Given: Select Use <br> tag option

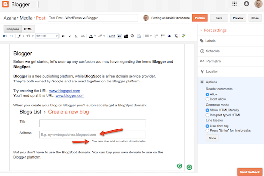Looking at the screenshot, I should tap(207, 126).
